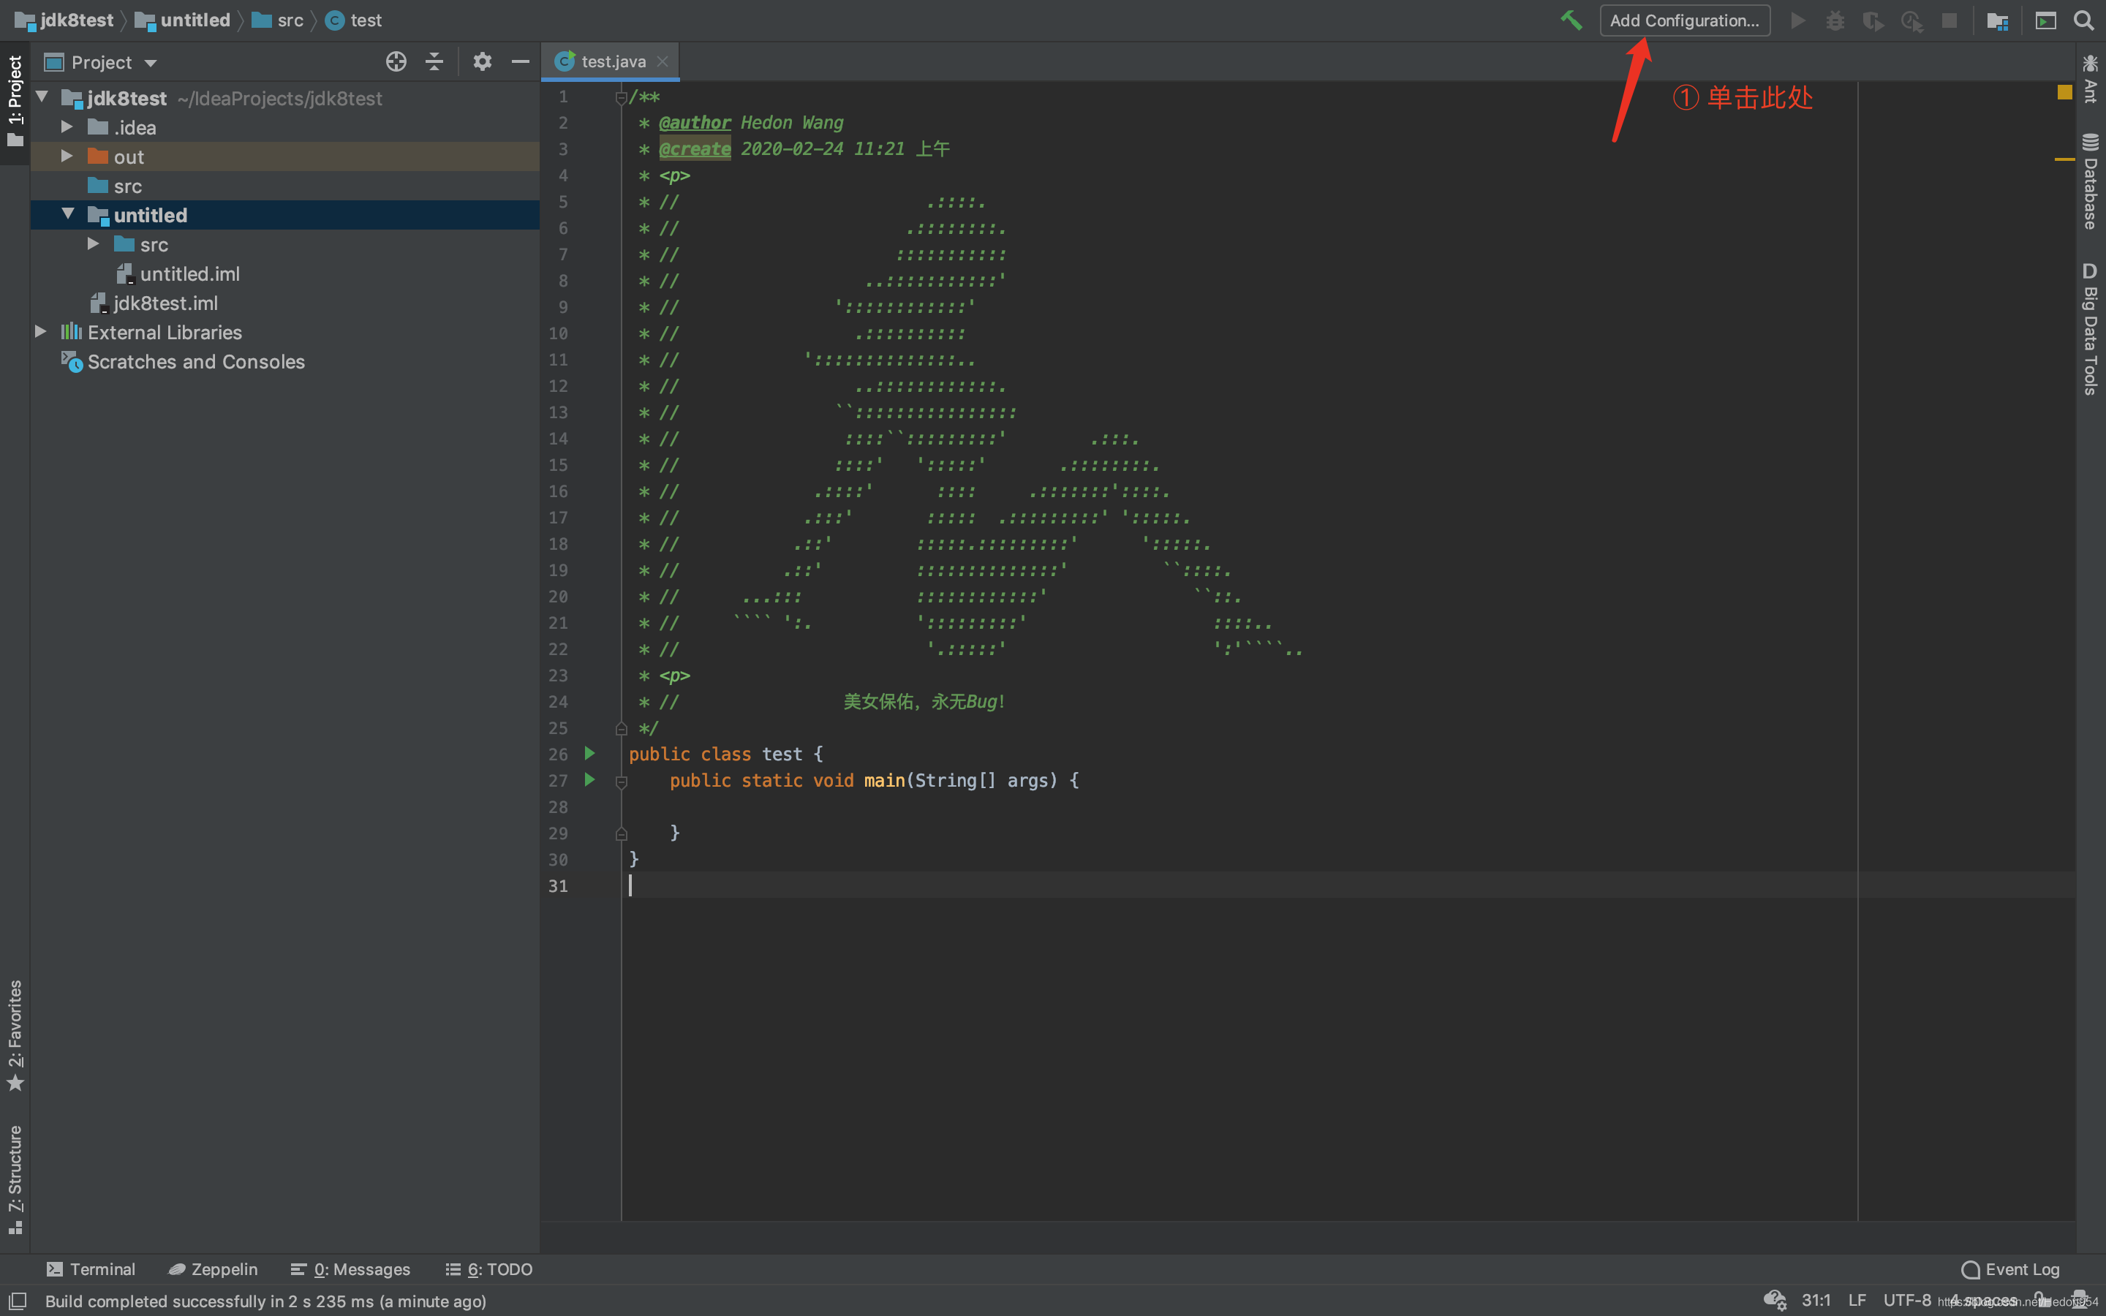2106x1316 pixels.
Task: Click the build completed status message
Action: coord(265,1301)
